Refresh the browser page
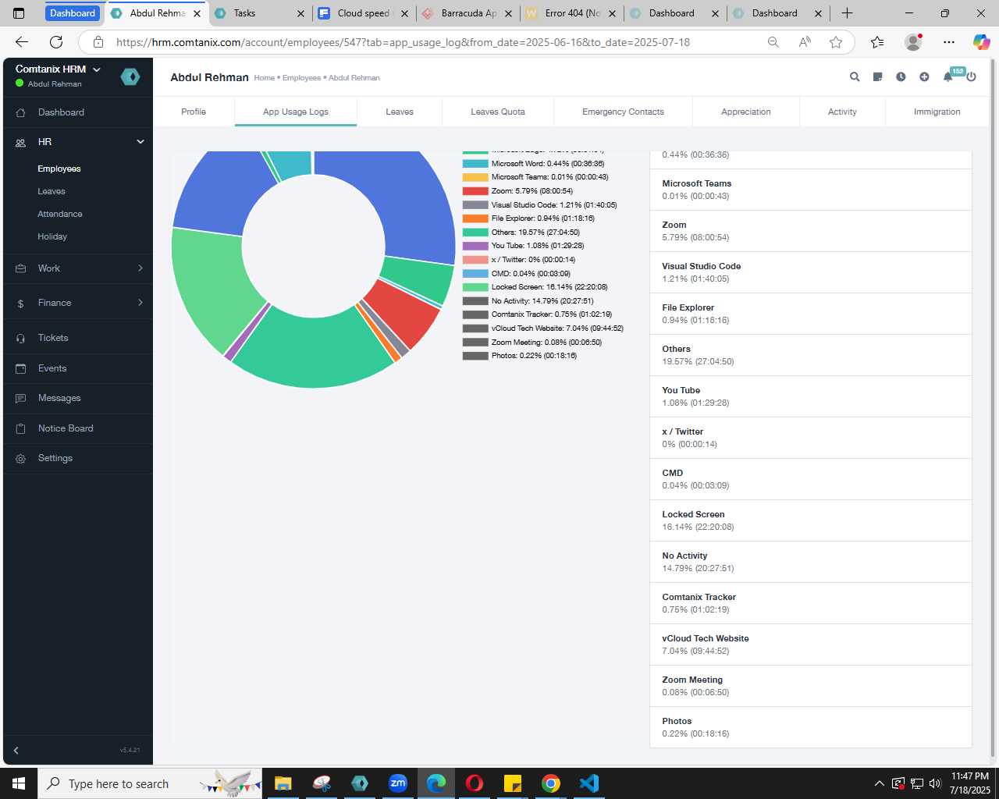 [56, 42]
